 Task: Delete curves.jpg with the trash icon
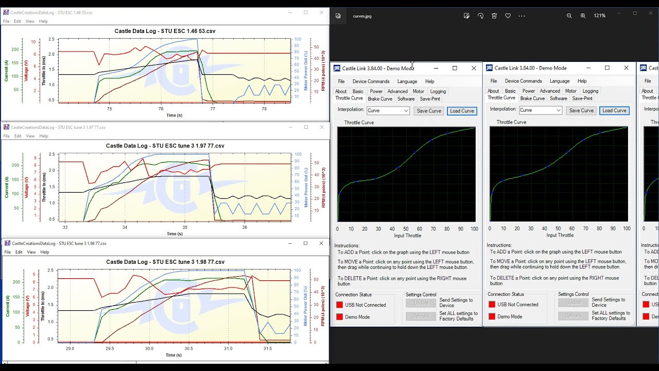(494, 16)
